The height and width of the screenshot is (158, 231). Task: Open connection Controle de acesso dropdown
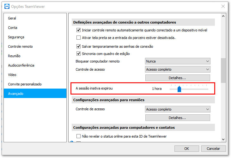point(178,69)
